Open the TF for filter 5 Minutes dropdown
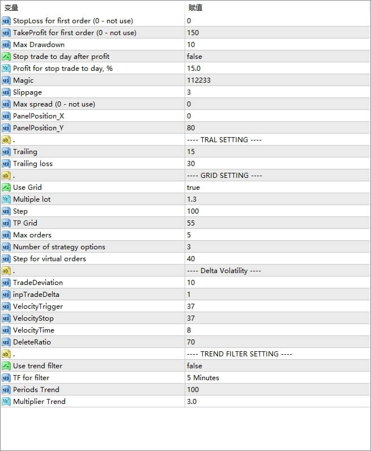371x451 pixels. [x=203, y=378]
